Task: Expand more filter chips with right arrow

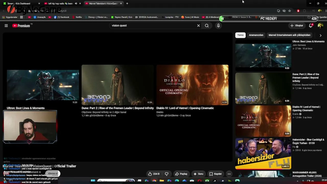Action: 321,35
